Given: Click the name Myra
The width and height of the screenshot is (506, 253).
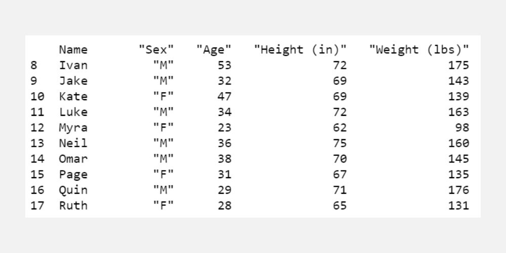Looking at the screenshot, I should coord(73,128).
